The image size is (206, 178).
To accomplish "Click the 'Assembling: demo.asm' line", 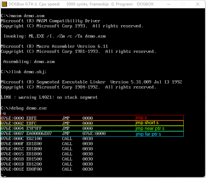I will (29, 61).
